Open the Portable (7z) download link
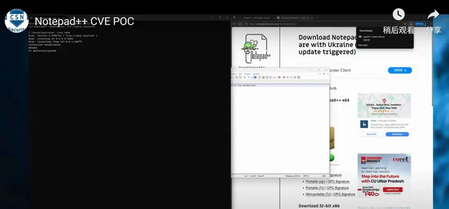The width and height of the screenshot is (449, 209). (315, 188)
